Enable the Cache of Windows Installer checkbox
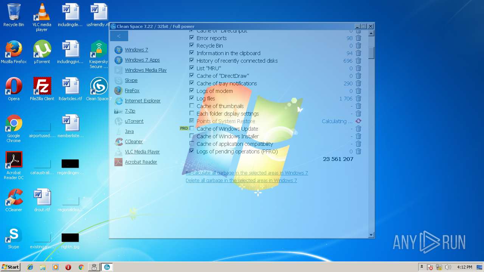Viewport: 484px width, 272px height. 192,136
